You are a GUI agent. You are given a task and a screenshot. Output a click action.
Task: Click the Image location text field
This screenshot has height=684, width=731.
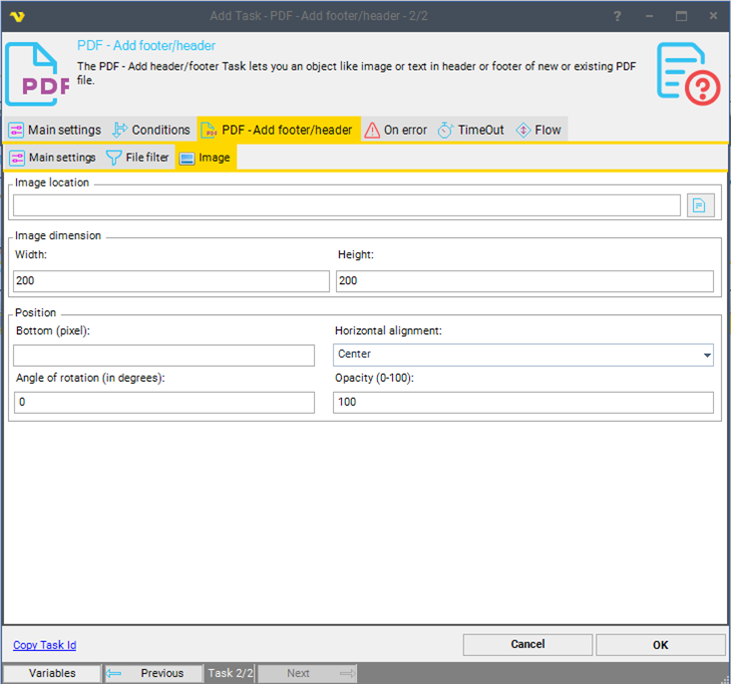pyautogui.click(x=346, y=205)
